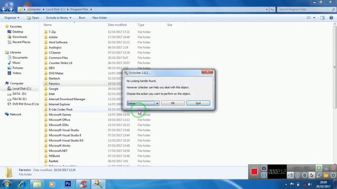Image resolution: width=337 pixels, height=189 pixels.
Task: Open Videos library in sidebar
Action: 17,73
